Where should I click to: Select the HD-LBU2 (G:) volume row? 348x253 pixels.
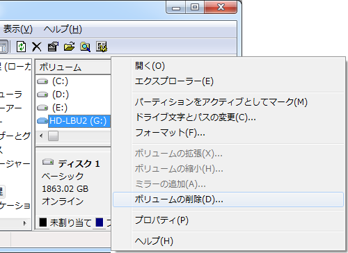[x=79, y=121]
